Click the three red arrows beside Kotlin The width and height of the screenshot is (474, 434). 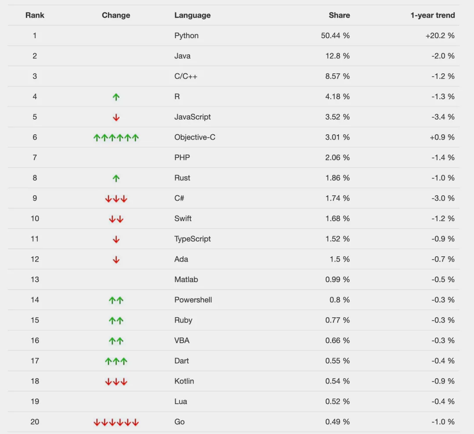[x=116, y=381]
